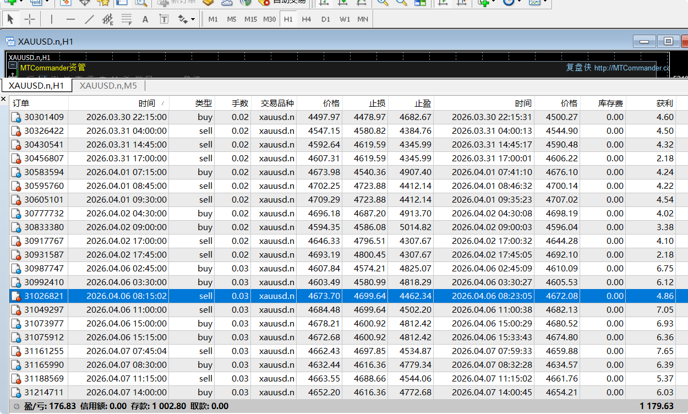Select the Trendline drawing tool
688x414 pixels.
88,18
